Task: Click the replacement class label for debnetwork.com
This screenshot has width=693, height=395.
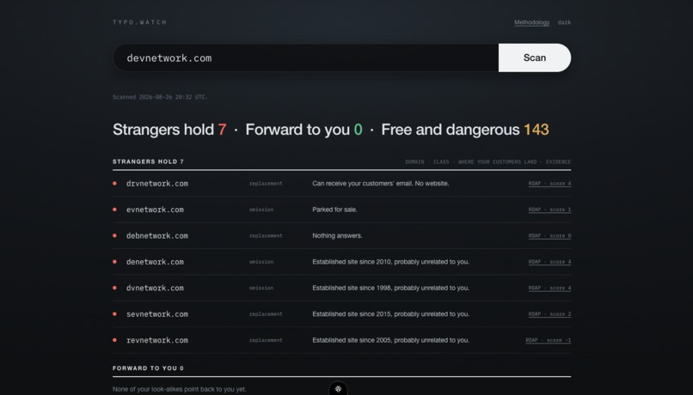Action: point(266,235)
